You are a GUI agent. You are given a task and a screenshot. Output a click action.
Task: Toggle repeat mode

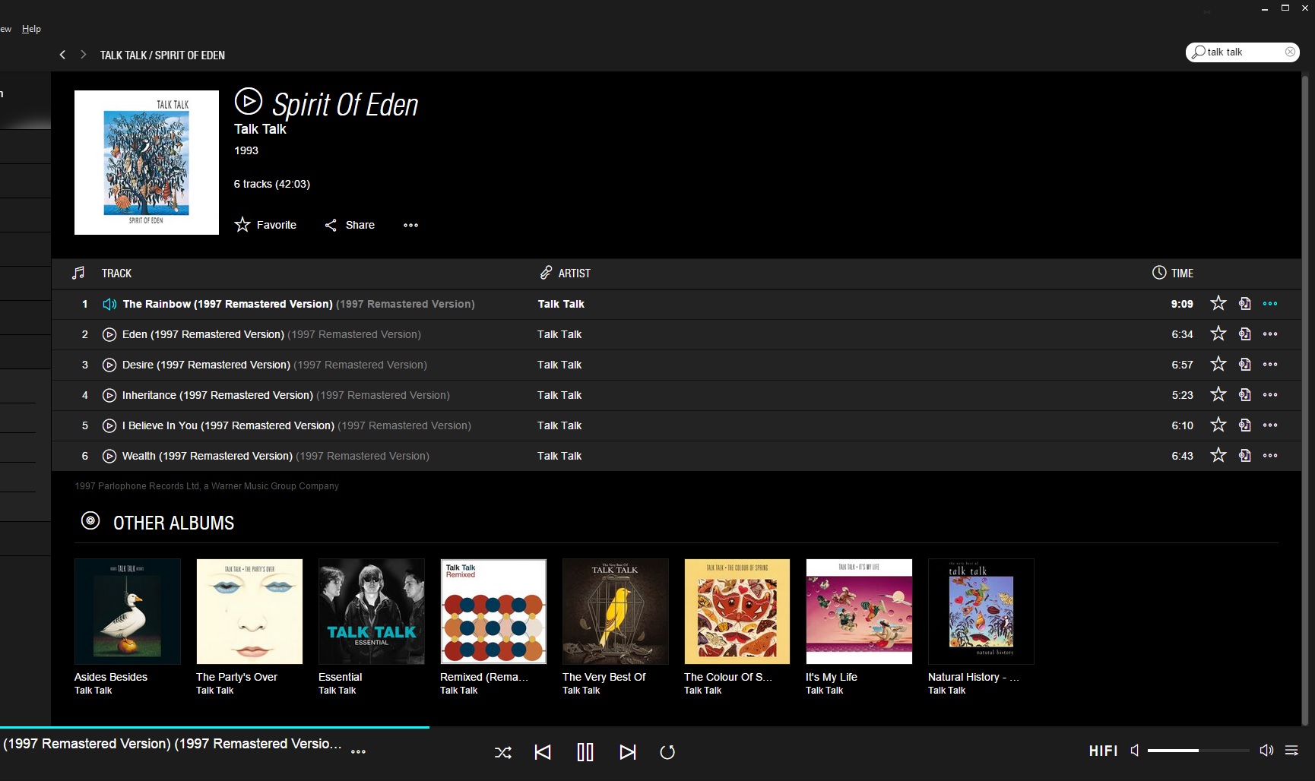[667, 752]
